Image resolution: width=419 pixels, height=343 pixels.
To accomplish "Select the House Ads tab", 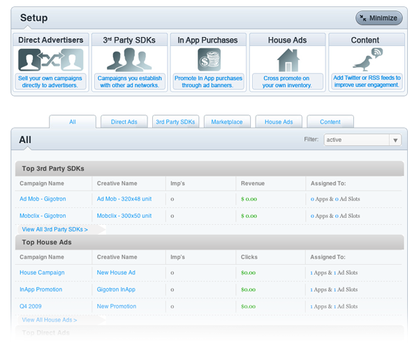I will click(279, 122).
